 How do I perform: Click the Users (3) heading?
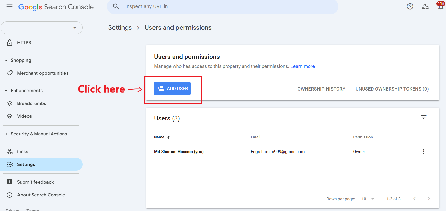pyautogui.click(x=167, y=118)
